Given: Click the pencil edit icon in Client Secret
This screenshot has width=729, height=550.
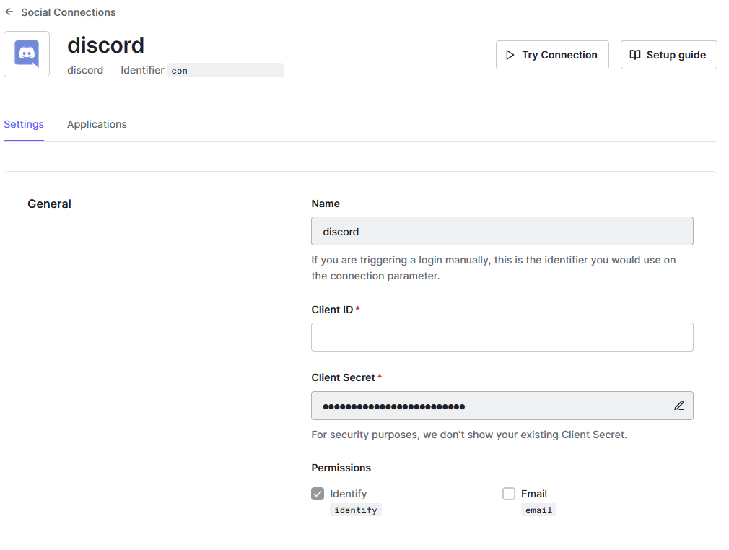Looking at the screenshot, I should (678, 406).
